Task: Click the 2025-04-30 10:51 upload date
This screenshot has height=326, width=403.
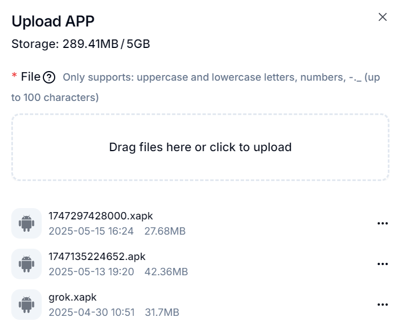Action: point(91,312)
